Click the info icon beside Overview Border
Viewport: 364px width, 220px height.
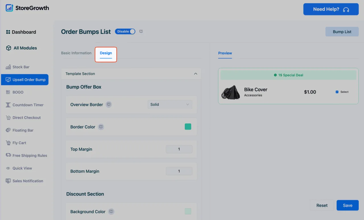[109, 105]
